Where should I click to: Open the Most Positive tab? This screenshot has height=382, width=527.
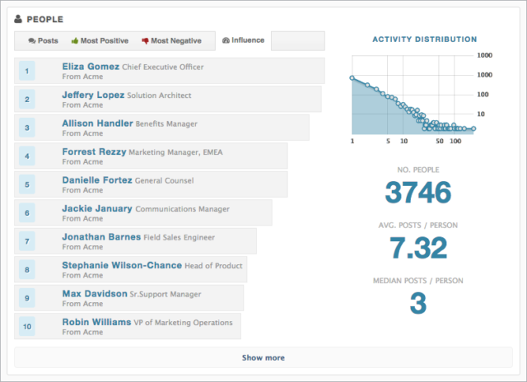[102, 40]
